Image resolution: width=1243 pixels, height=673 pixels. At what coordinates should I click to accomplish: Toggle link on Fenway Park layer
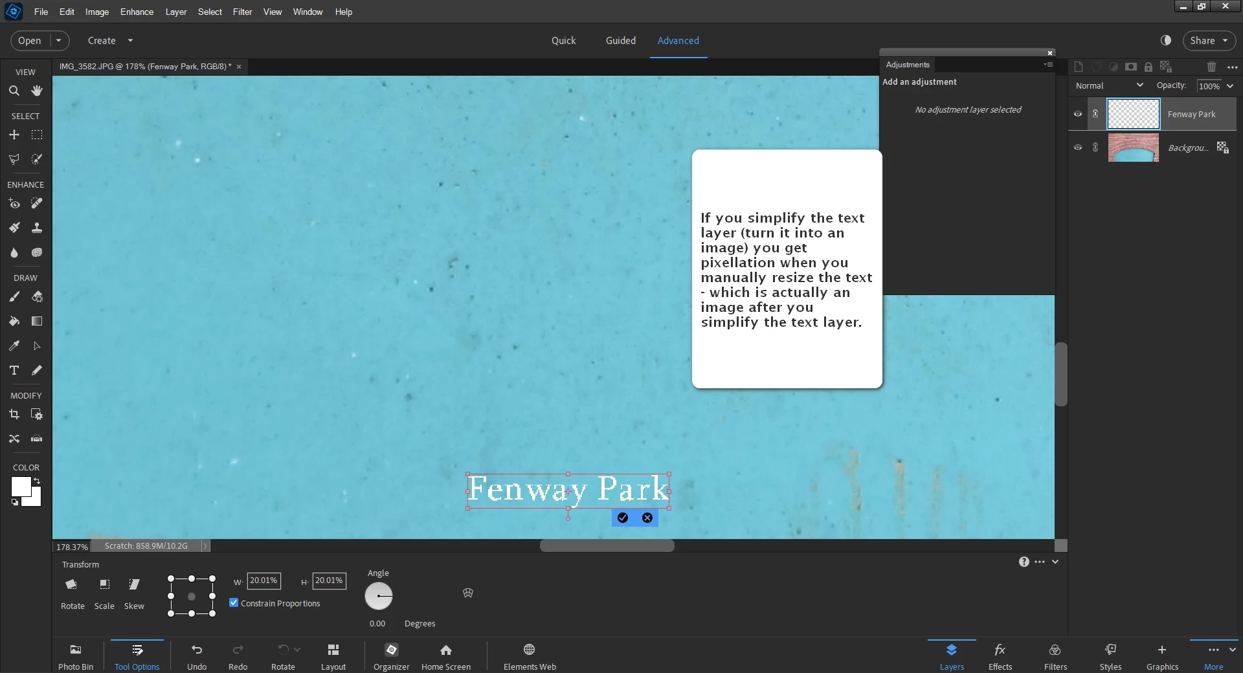[1095, 114]
